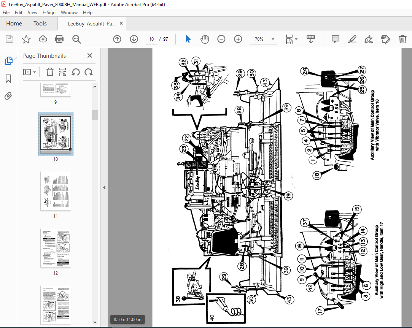
Task: Switch to the Home tab
Action: 14,24
